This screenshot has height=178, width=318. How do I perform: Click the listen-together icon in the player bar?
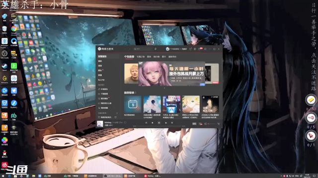(x=200, y=124)
